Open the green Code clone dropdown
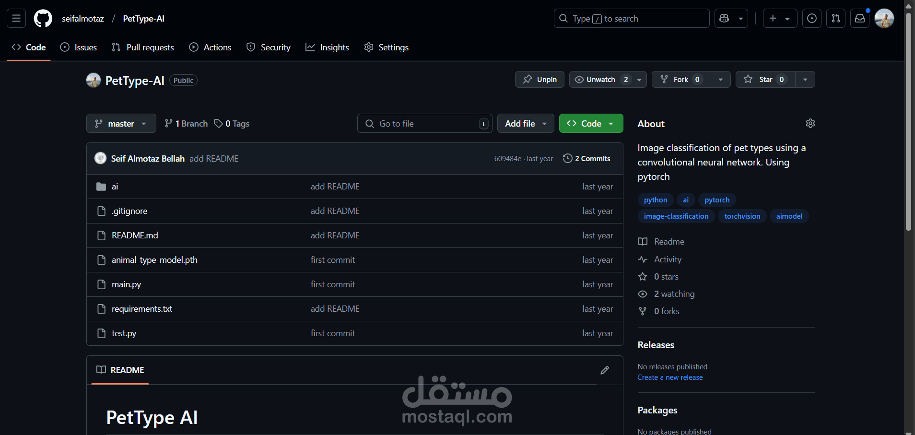This screenshot has width=915, height=435. (591, 123)
